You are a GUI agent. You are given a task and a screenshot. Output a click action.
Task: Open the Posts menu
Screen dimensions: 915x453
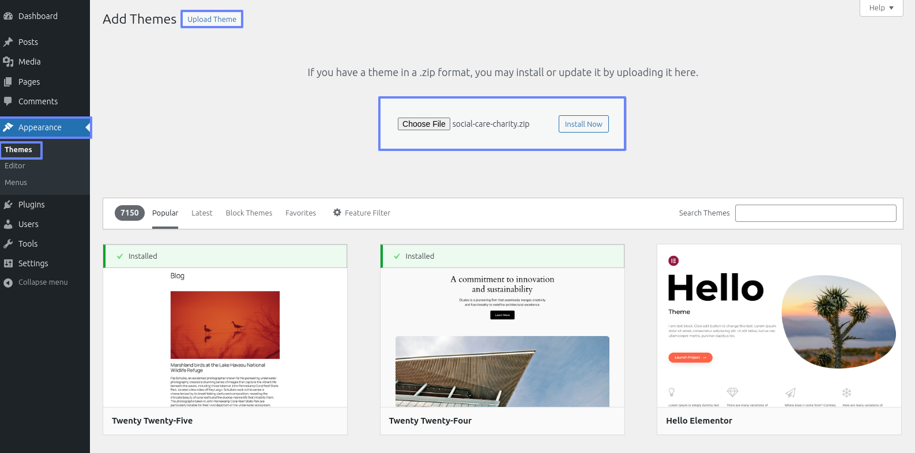click(x=45, y=42)
